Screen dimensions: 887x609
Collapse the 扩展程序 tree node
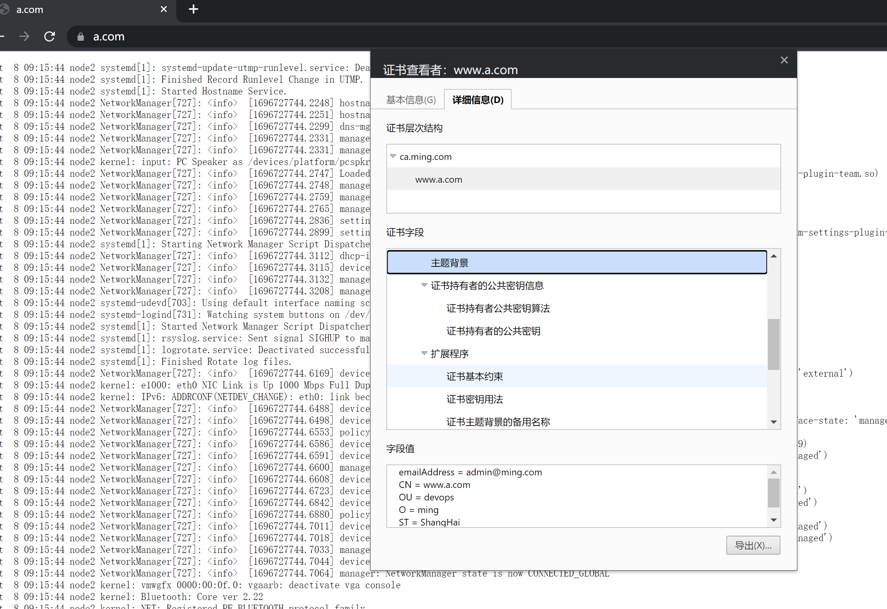(x=424, y=353)
